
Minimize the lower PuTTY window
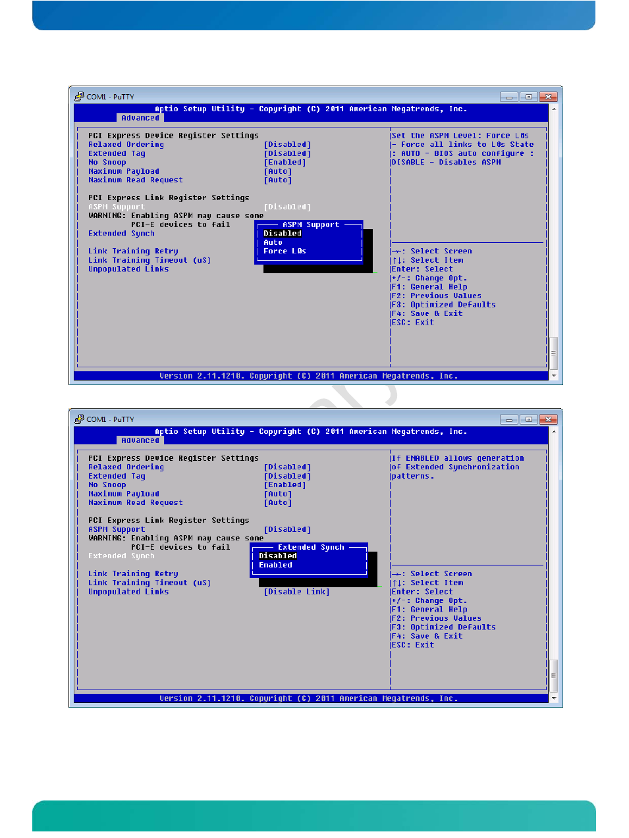coord(508,419)
